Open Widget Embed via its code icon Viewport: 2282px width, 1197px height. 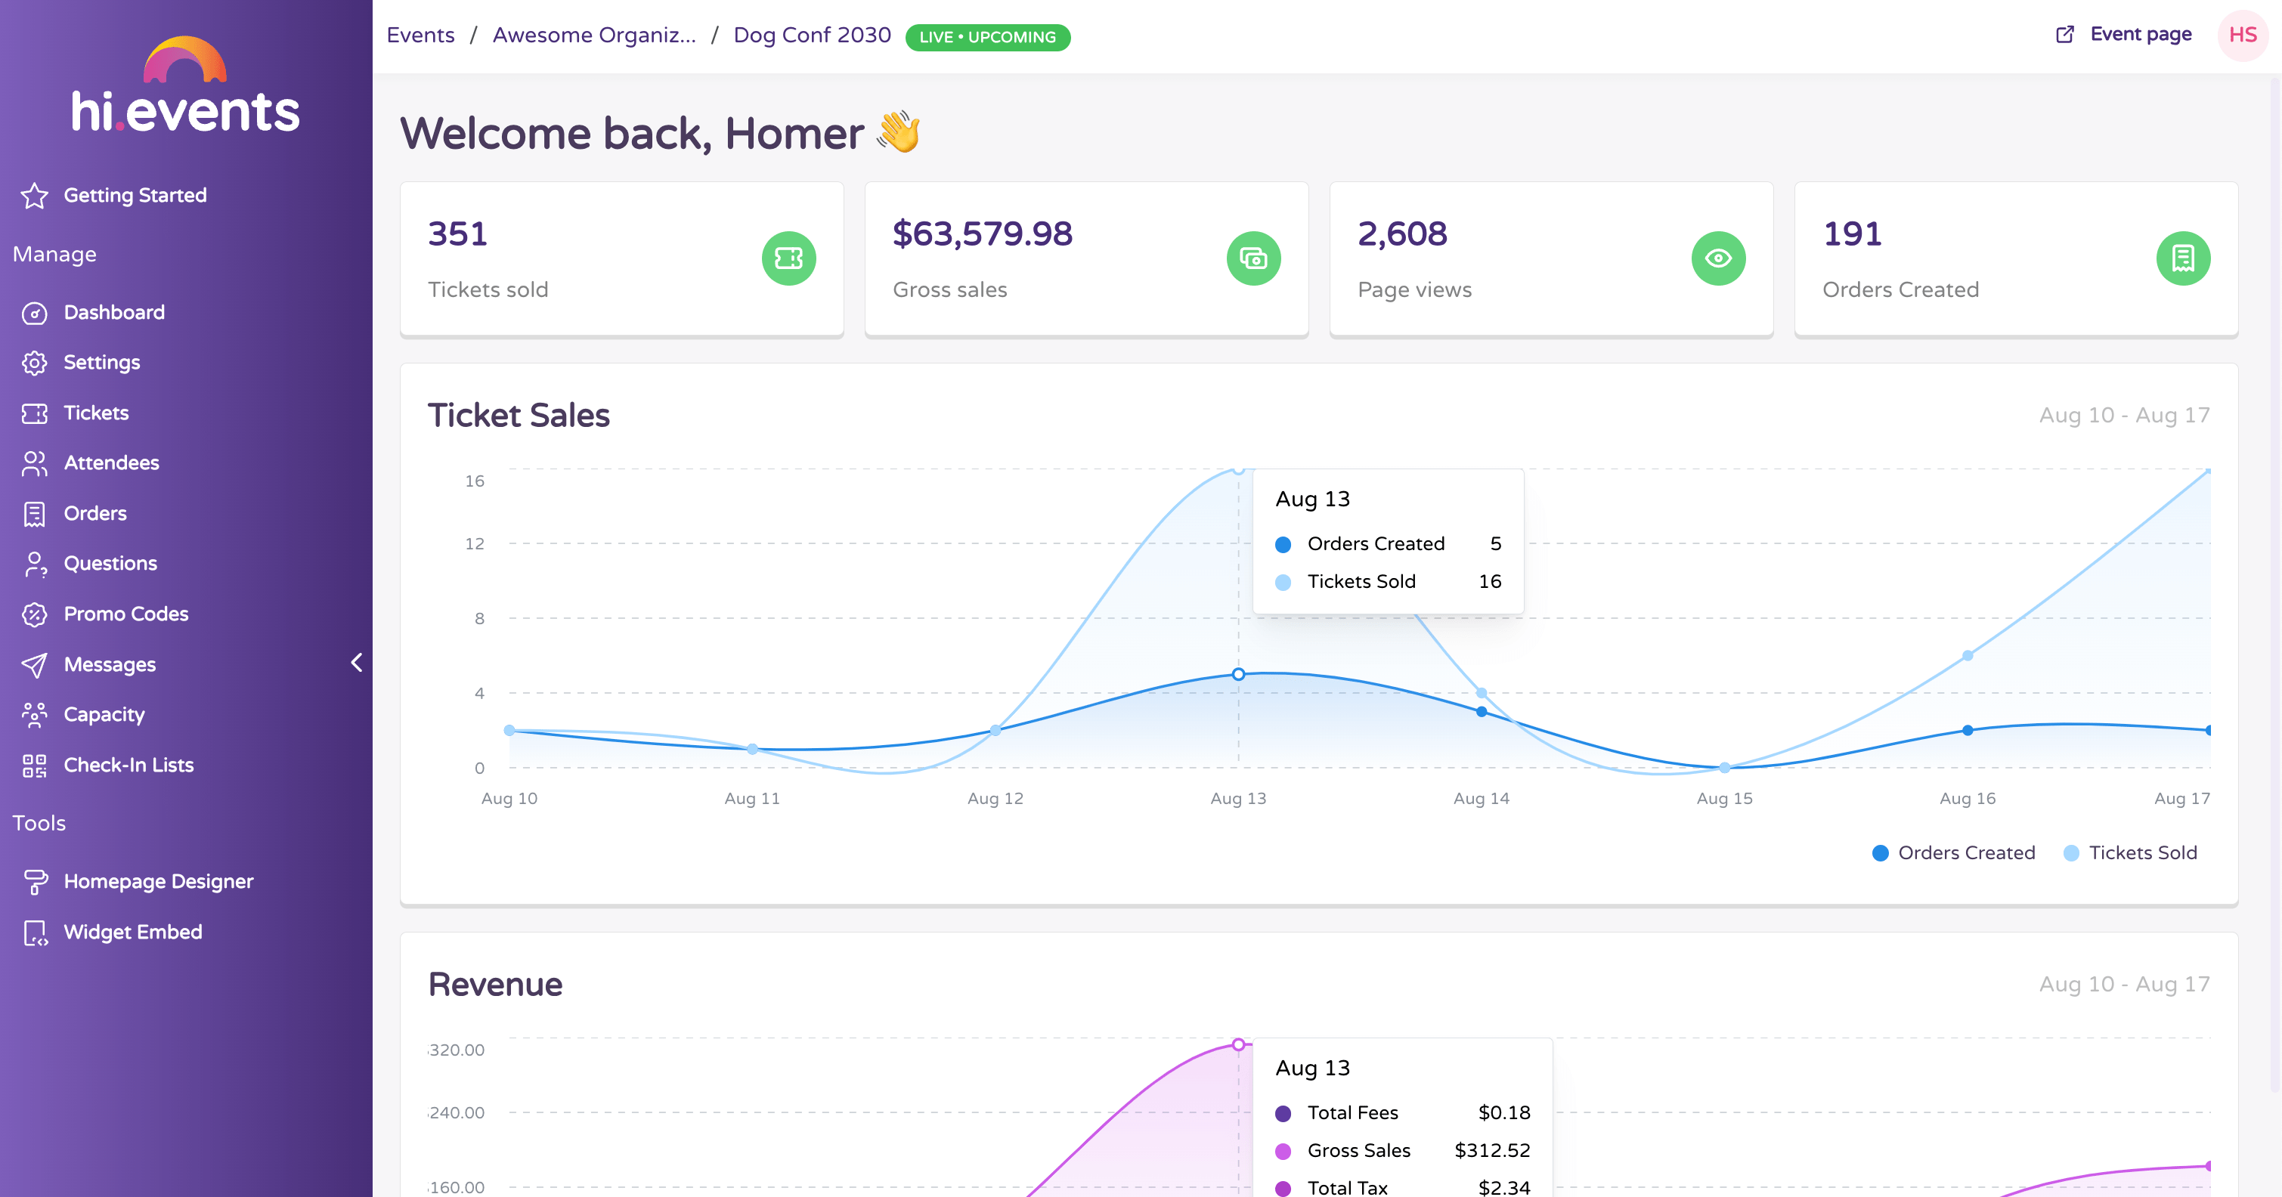pos(35,933)
